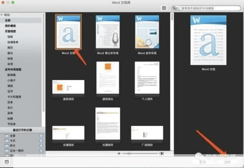The width and height of the screenshot is (244, 168).
Task: Click the 选择 choose button
Action: coord(227,162)
